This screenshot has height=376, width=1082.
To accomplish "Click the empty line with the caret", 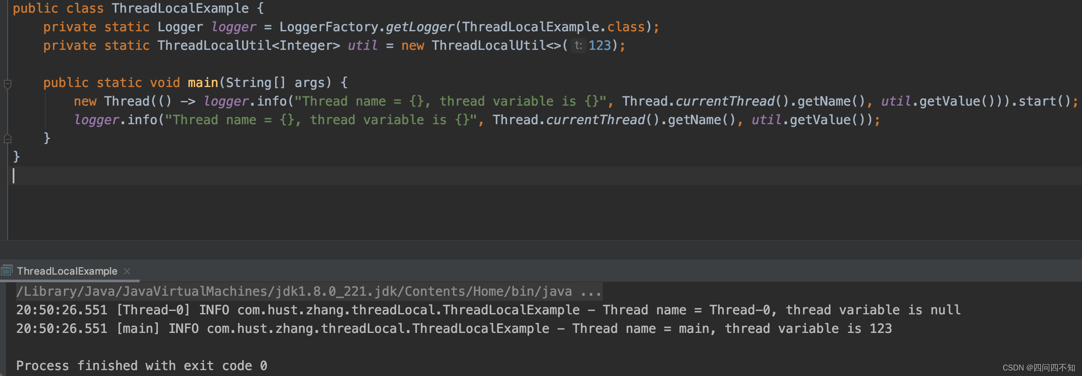I will click(x=545, y=175).
